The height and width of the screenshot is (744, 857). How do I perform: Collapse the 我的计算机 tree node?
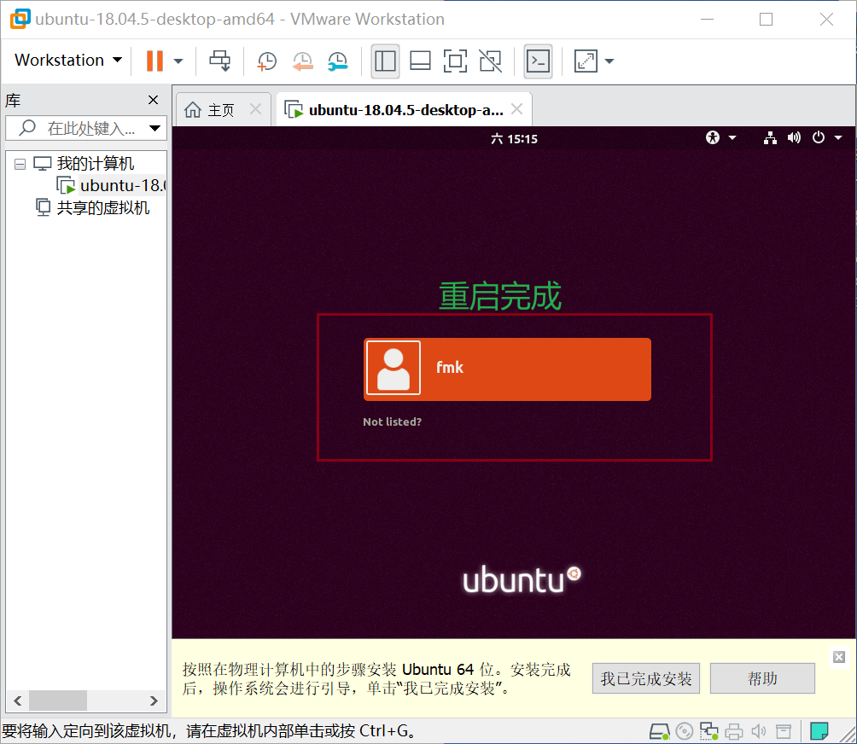click(x=20, y=164)
